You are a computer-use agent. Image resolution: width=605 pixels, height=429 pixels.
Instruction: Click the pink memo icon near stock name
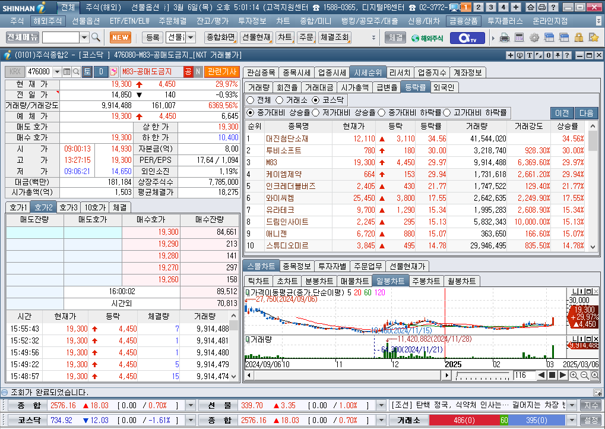[113, 71]
